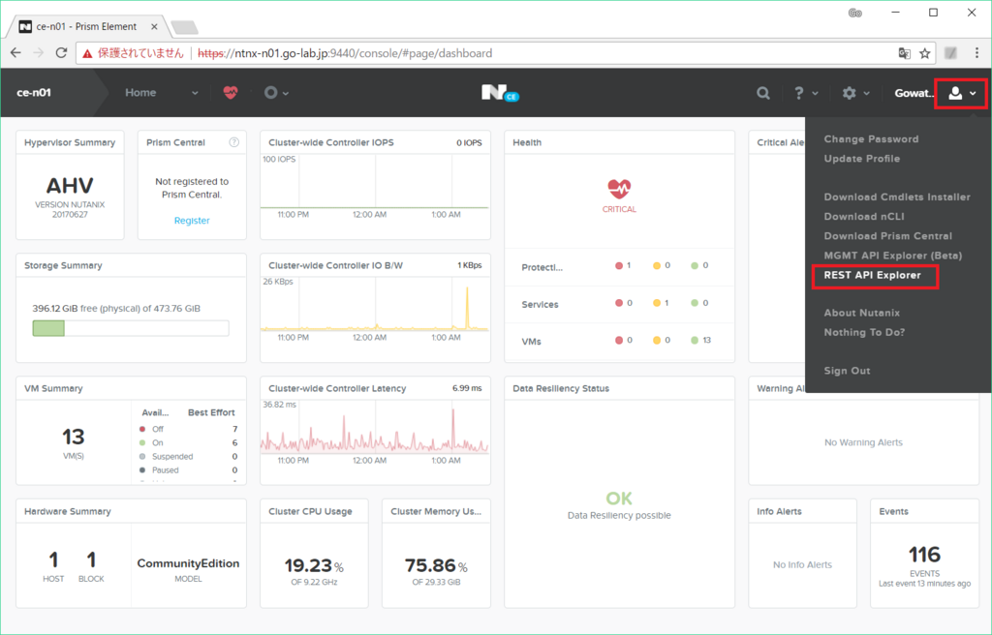Click the CRITICAL heart in the Health widget
The height and width of the screenshot is (635, 992).
tap(618, 187)
